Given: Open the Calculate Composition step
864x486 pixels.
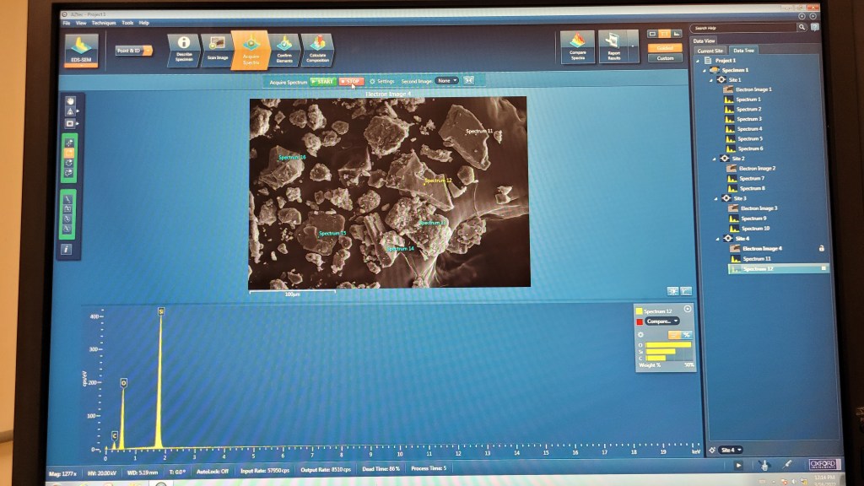Looking at the screenshot, I should (317, 50).
